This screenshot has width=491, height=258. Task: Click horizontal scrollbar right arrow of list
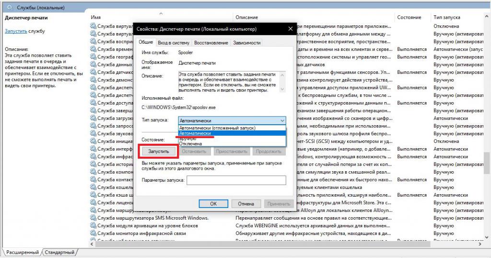click(x=480, y=244)
